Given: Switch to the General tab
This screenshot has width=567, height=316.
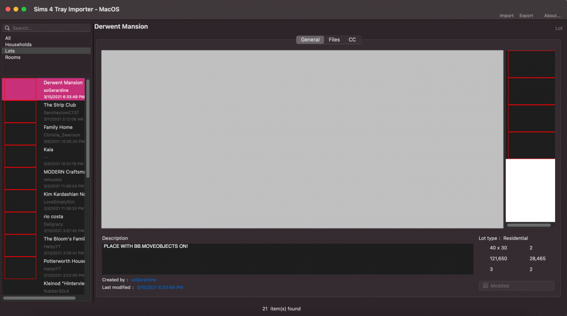Looking at the screenshot, I should pyautogui.click(x=310, y=40).
